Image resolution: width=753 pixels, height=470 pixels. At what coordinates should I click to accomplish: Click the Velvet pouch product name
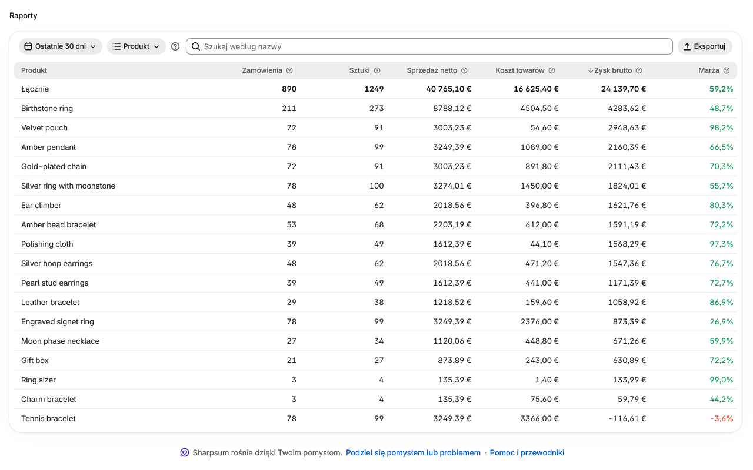(x=44, y=127)
